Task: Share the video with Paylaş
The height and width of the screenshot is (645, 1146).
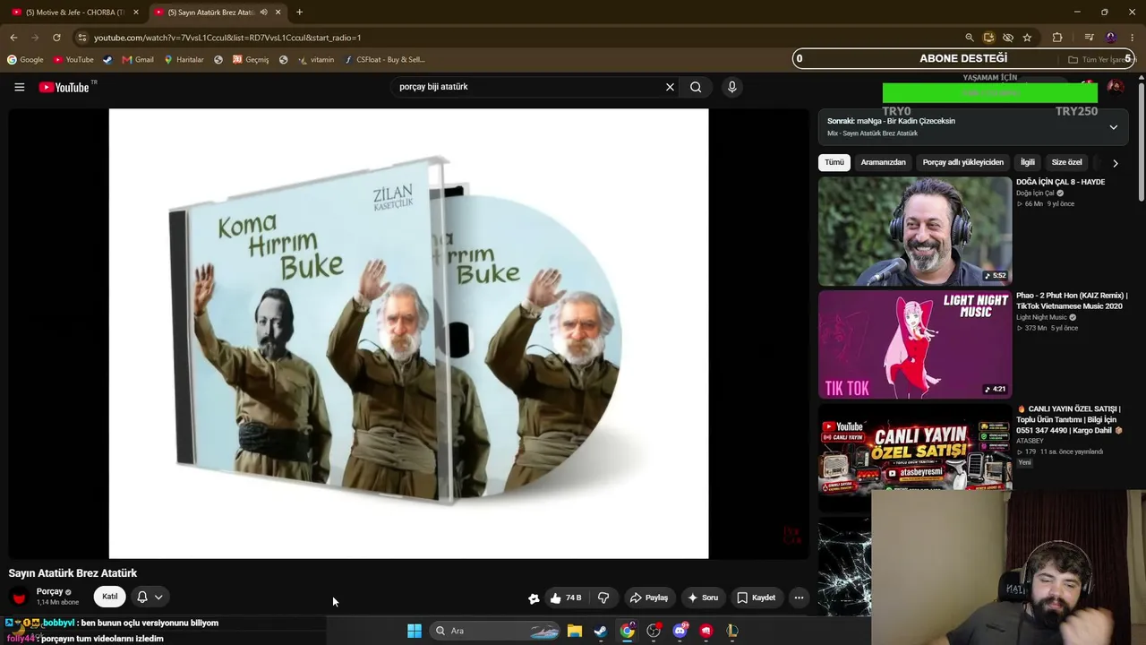Action: (649, 598)
